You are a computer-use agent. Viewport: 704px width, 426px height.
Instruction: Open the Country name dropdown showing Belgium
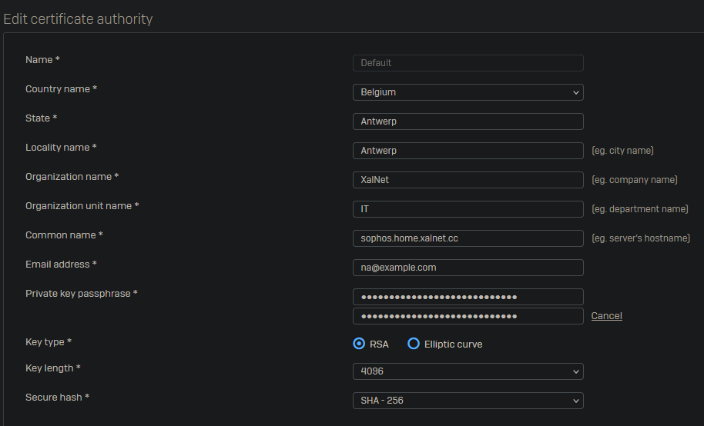coord(468,92)
